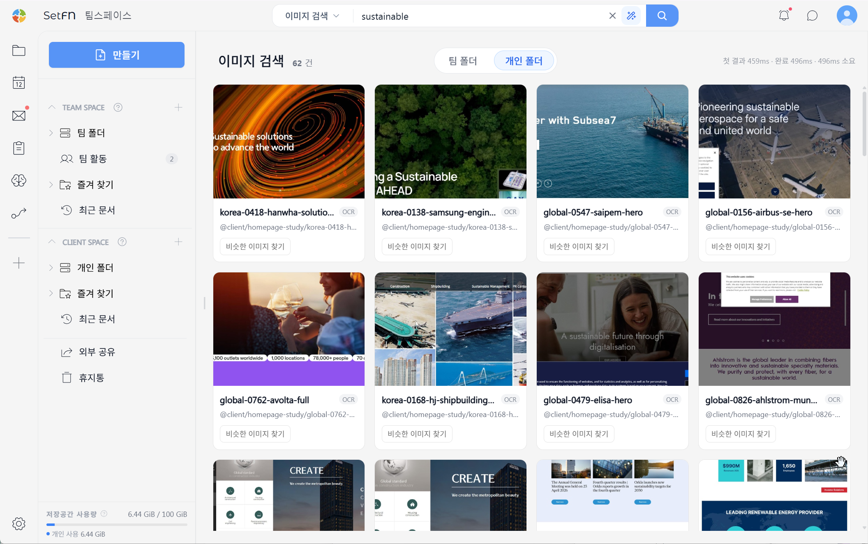This screenshot has width=868, height=544.
Task: Click the SetFN colorful logo
Action: click(19, 16)
